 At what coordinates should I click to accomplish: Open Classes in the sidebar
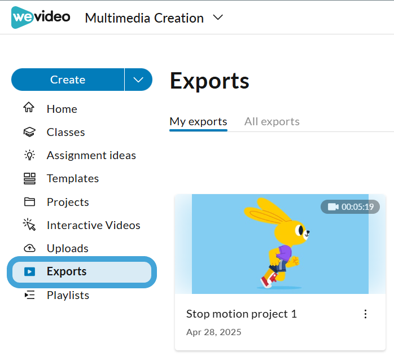tap(66, 132)
